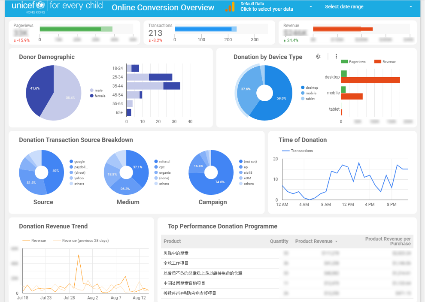Click the 18.8% Medium donut slice

pos(112,175)
